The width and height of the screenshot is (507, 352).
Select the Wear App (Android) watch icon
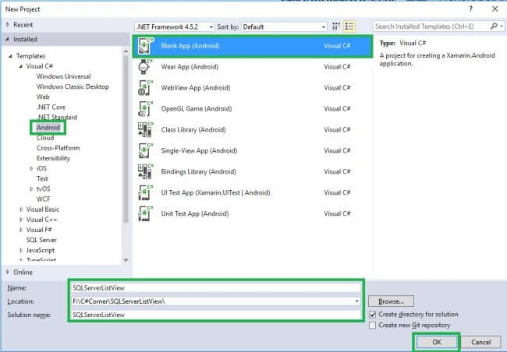coord(144,67)
